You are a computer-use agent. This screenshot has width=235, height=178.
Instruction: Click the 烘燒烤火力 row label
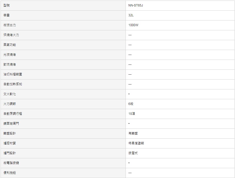[x=11, y=35]
